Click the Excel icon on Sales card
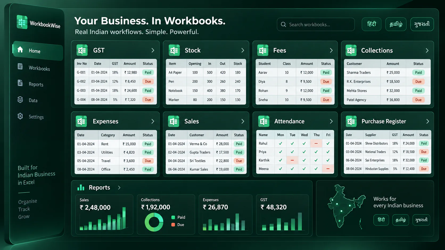 pos(174,121)
